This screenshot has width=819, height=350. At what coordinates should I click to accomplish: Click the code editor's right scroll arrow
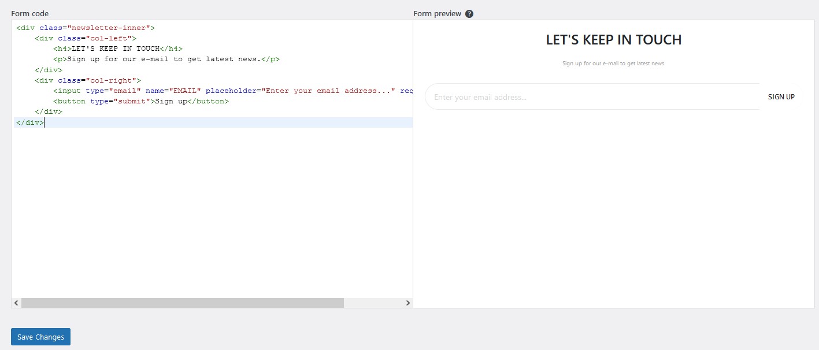coord(407,303)
